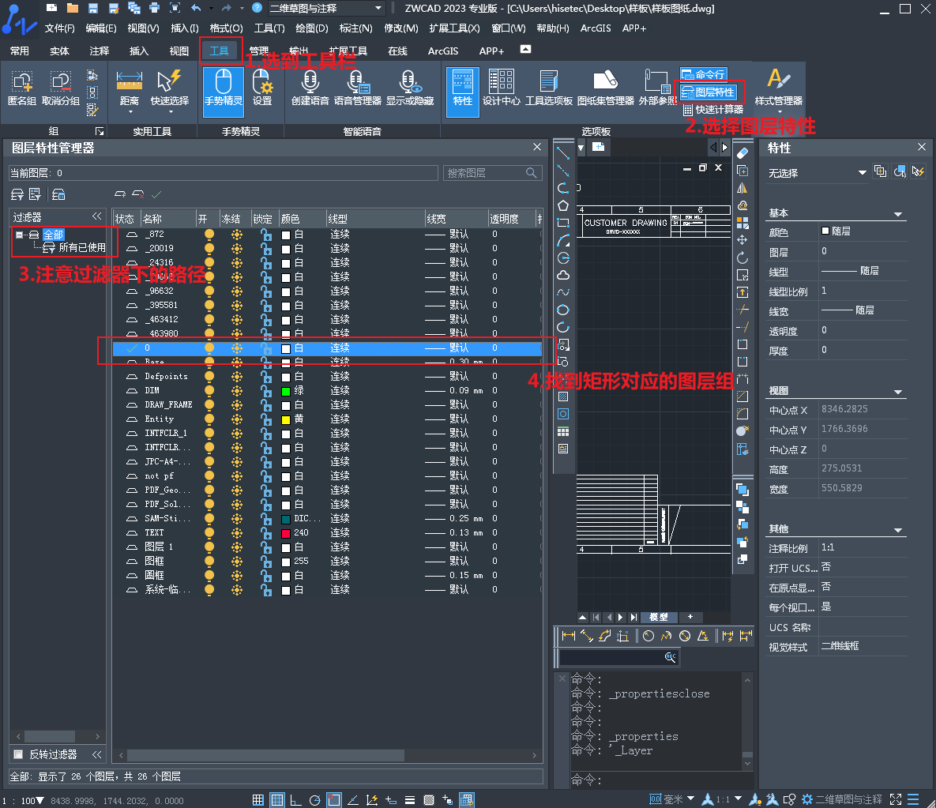Switch to the 注释 ribbon tab
Image resolution: width=936 pixels, height=808 pixels.
[100, 51]
